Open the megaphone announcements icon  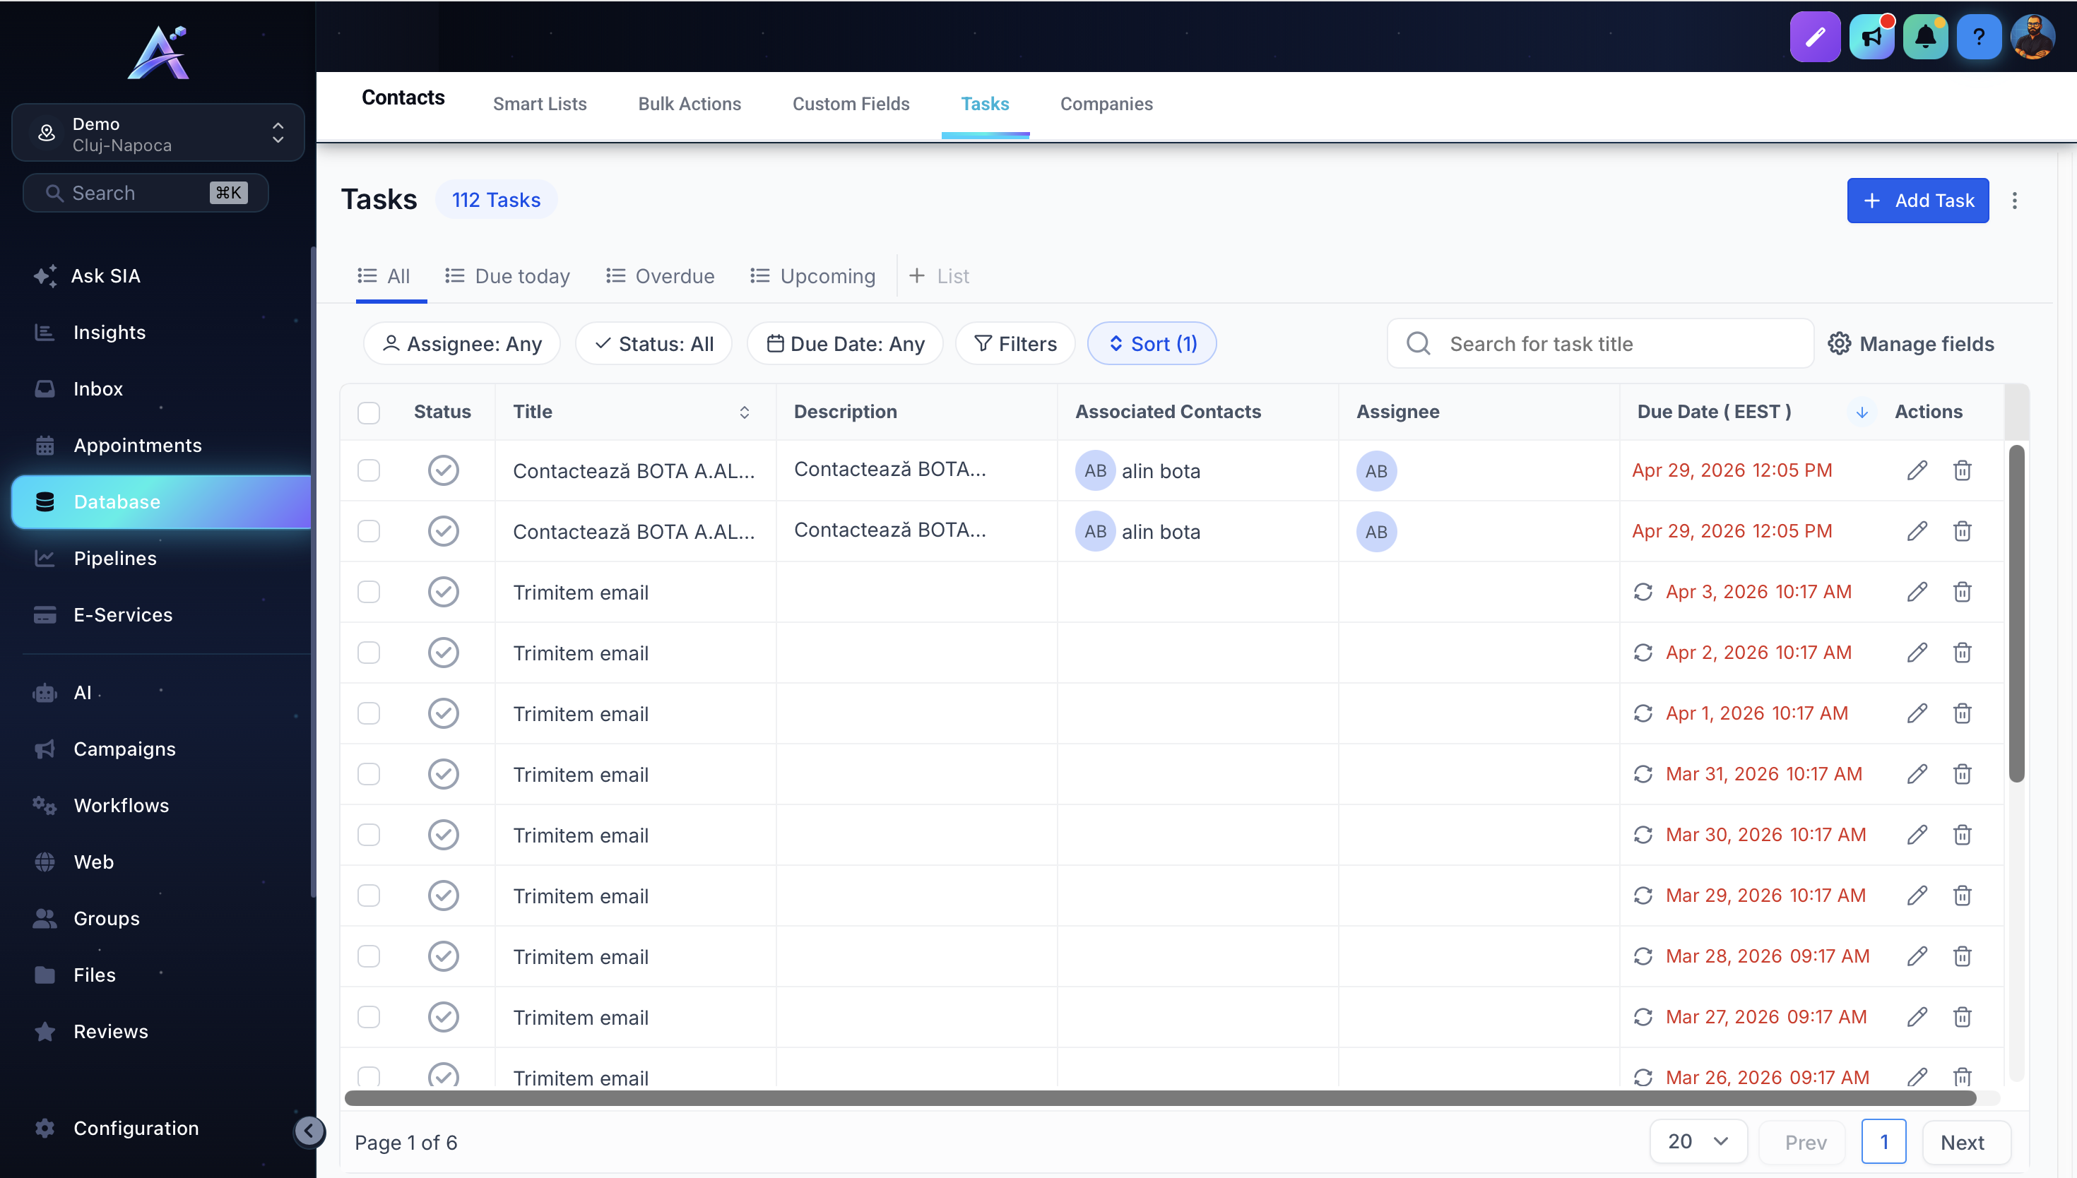[x=1871, y=37]
